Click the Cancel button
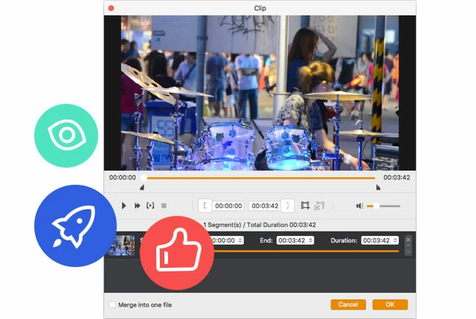The image size is (476, 319). (348, 304)
